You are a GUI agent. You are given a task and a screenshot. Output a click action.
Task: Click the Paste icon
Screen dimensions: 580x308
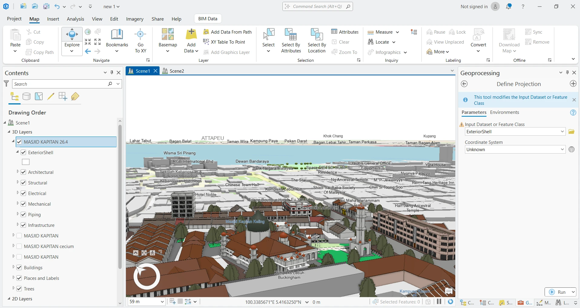15,35
